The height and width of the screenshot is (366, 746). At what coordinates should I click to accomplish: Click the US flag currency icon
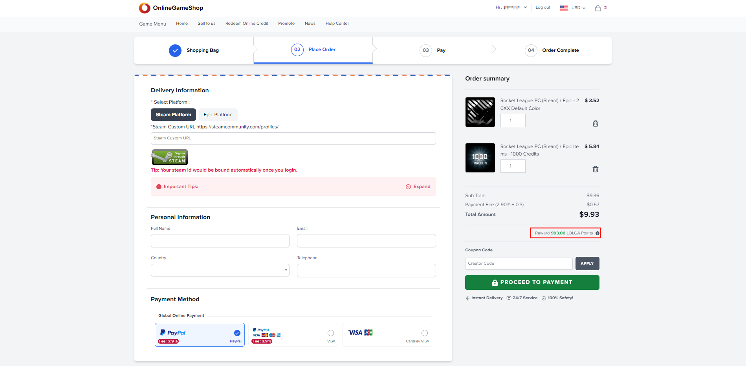564,8
